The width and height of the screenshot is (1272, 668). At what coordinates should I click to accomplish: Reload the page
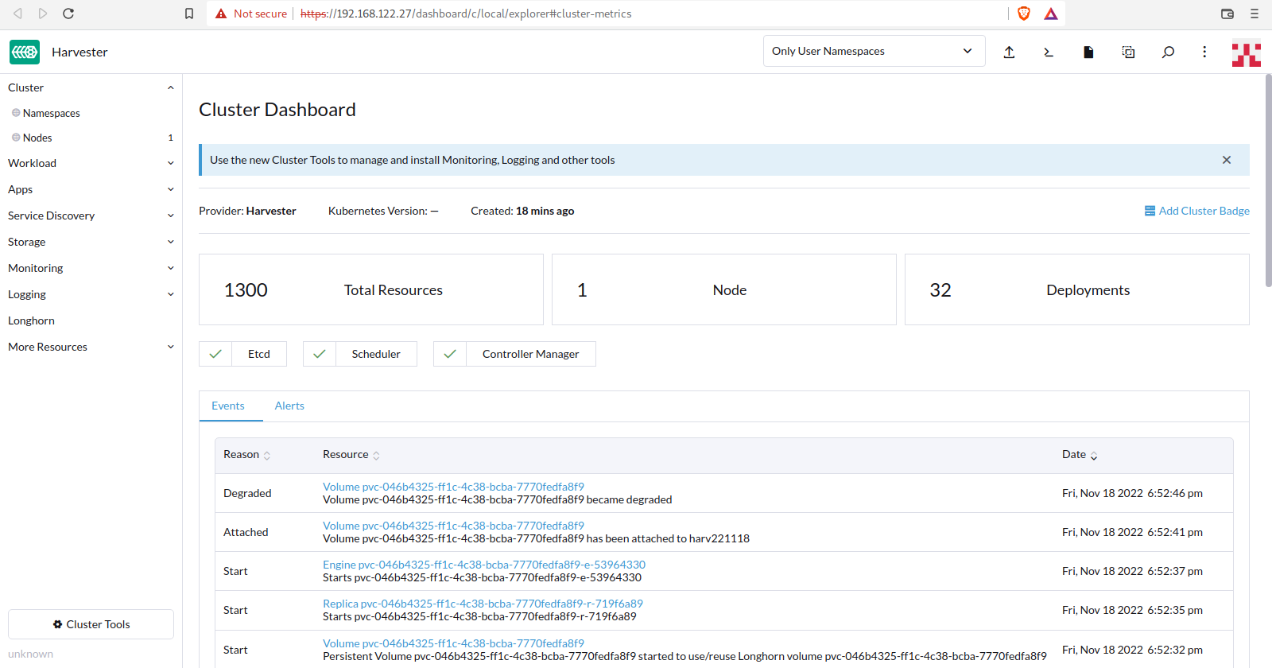[68, 14]
